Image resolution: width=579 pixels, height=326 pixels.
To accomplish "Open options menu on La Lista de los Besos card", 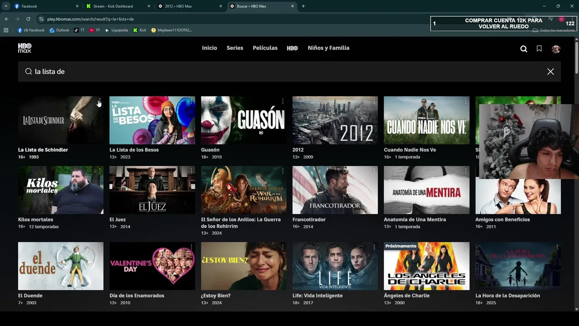I will point(191,101).
